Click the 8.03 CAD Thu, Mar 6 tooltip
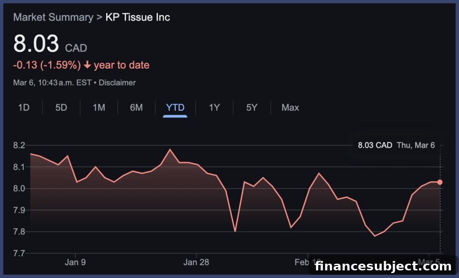The width and height of the screenshot is (459, 278). pos(396,145)
